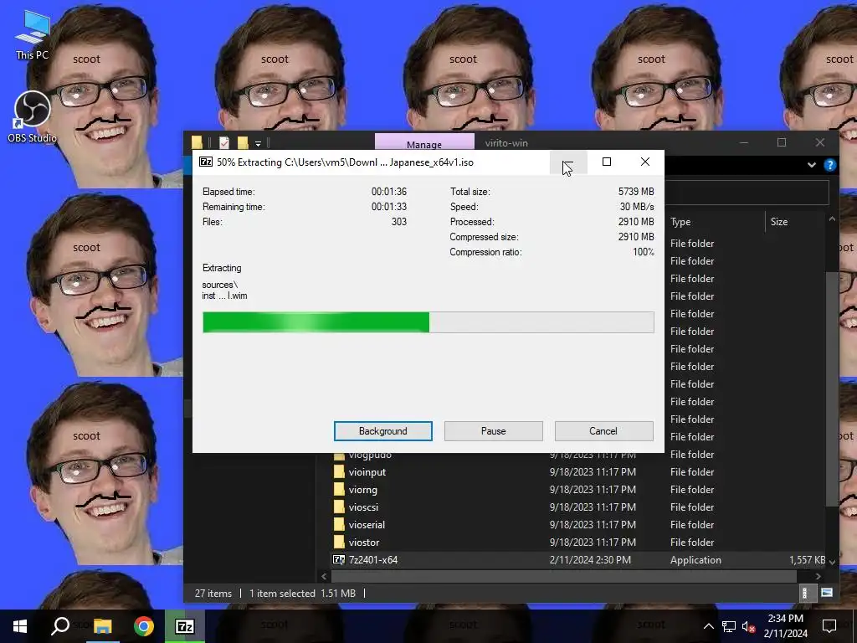Image resolution: width=857 pixels, height=643 pixels.
Task: Expand the File Explorer ribbon chevron
Action: pyautogui.click(x=812, y=165)
